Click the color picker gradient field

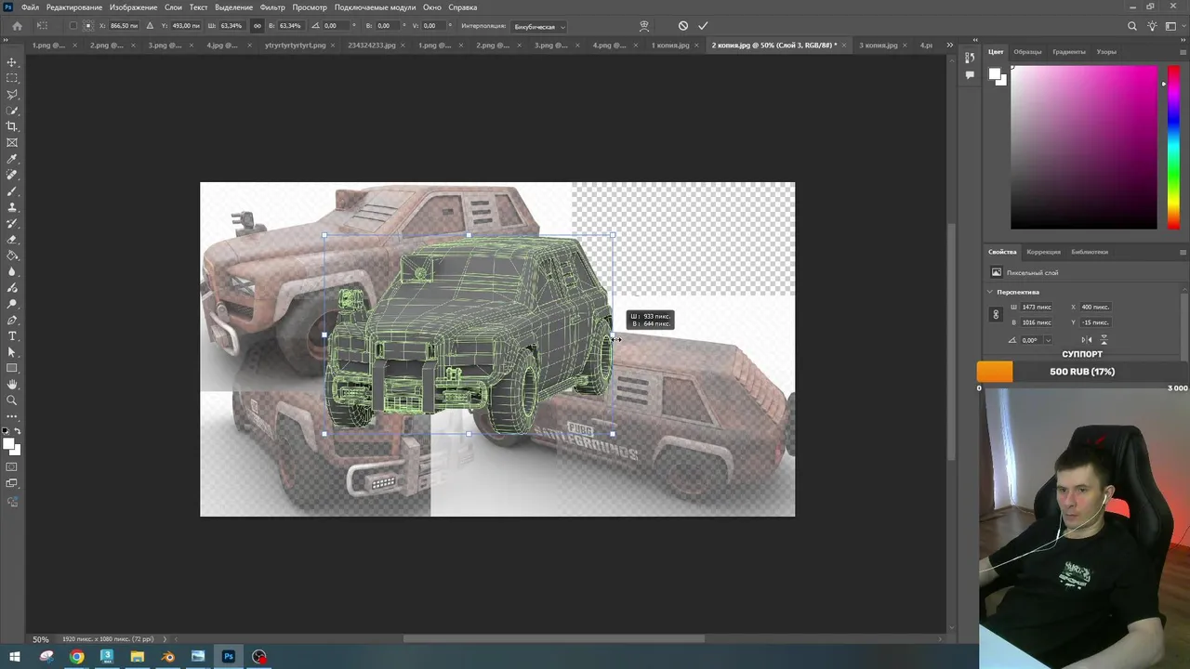pos(1084,148)
